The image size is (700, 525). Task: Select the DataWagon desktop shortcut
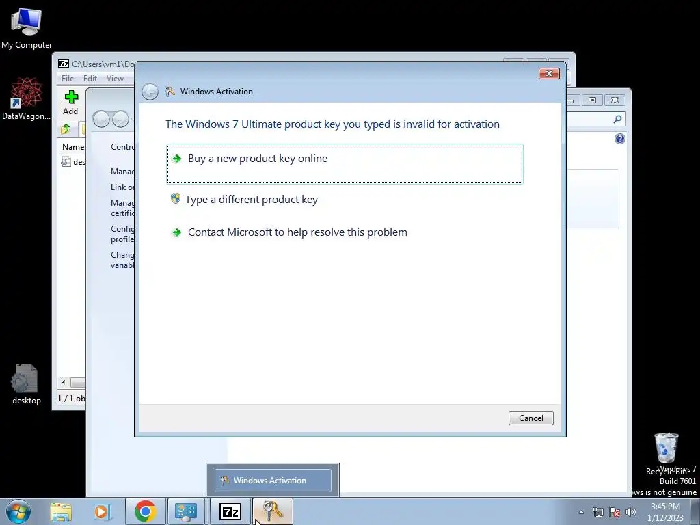[x=27, y=98]
